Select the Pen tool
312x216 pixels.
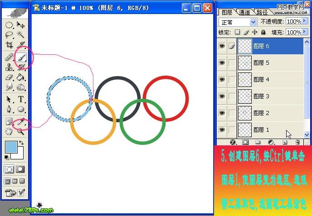click(x=9, y=109)
